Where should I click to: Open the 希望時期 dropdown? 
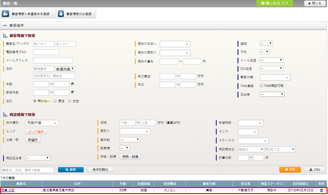click(251, 123)
